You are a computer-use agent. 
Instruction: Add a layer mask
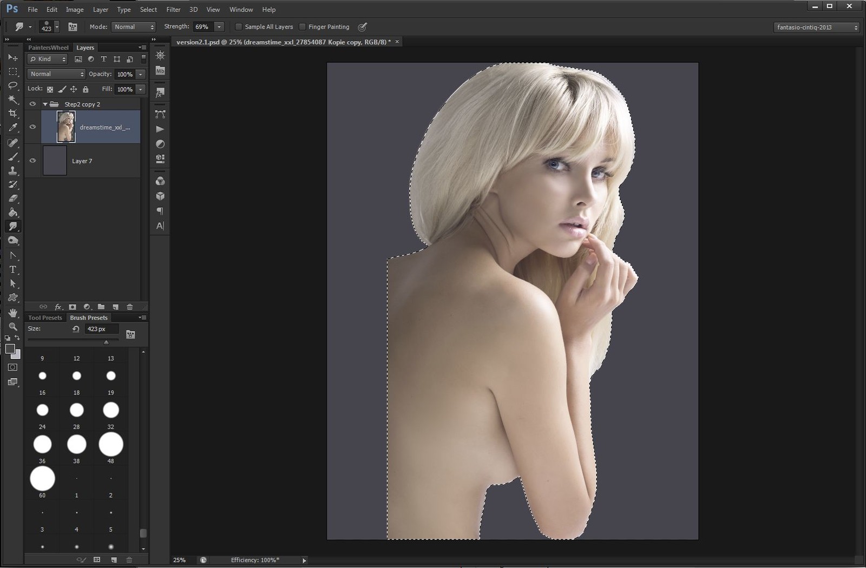point(72,307)
